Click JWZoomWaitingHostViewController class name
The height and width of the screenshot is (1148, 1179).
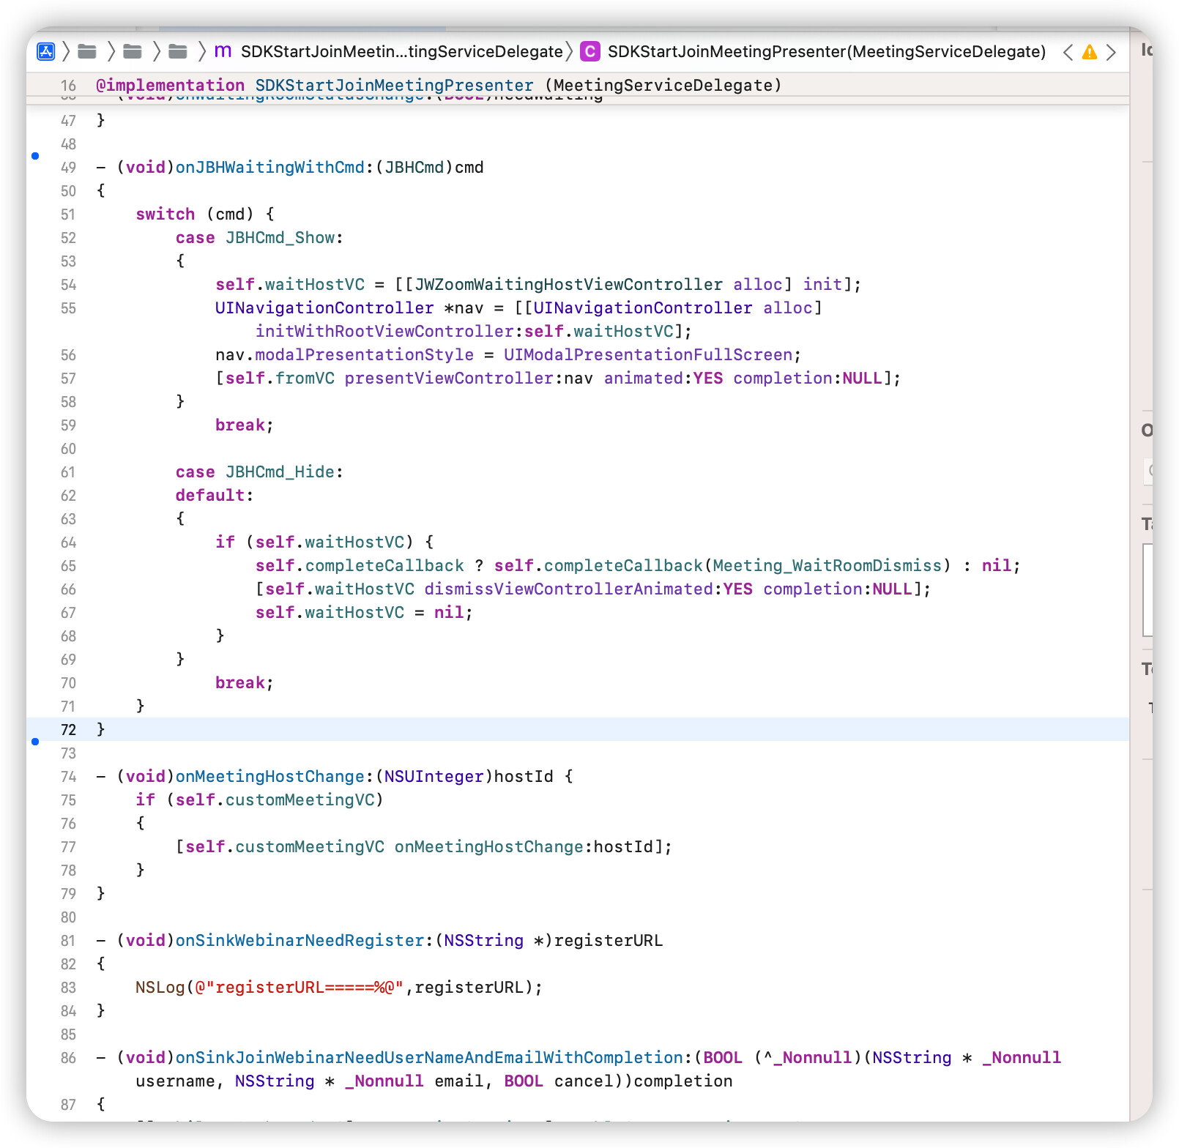[x=569, y=285]
